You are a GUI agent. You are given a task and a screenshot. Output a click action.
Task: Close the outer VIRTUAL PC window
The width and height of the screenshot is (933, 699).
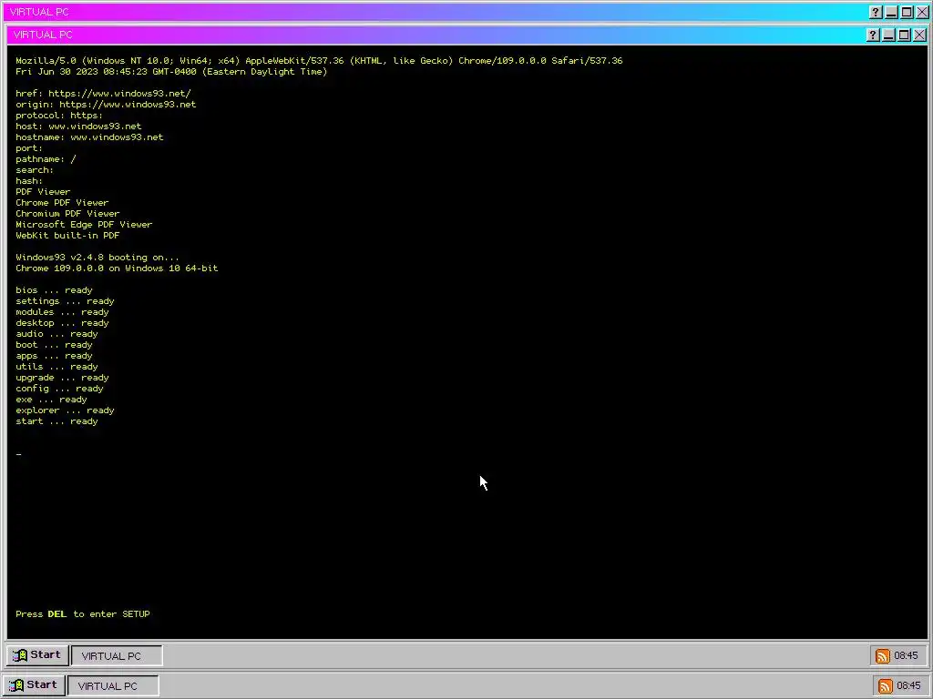pyautogui.click(x=922, y=12)
